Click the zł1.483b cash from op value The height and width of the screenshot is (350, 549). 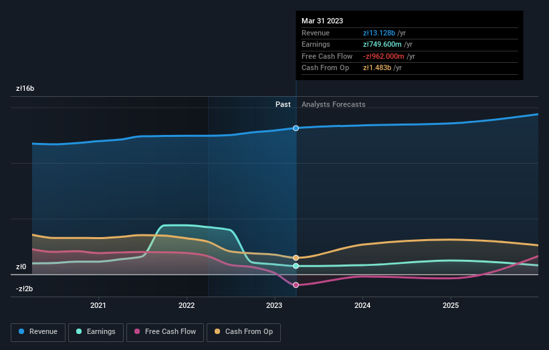pos(377,68)
